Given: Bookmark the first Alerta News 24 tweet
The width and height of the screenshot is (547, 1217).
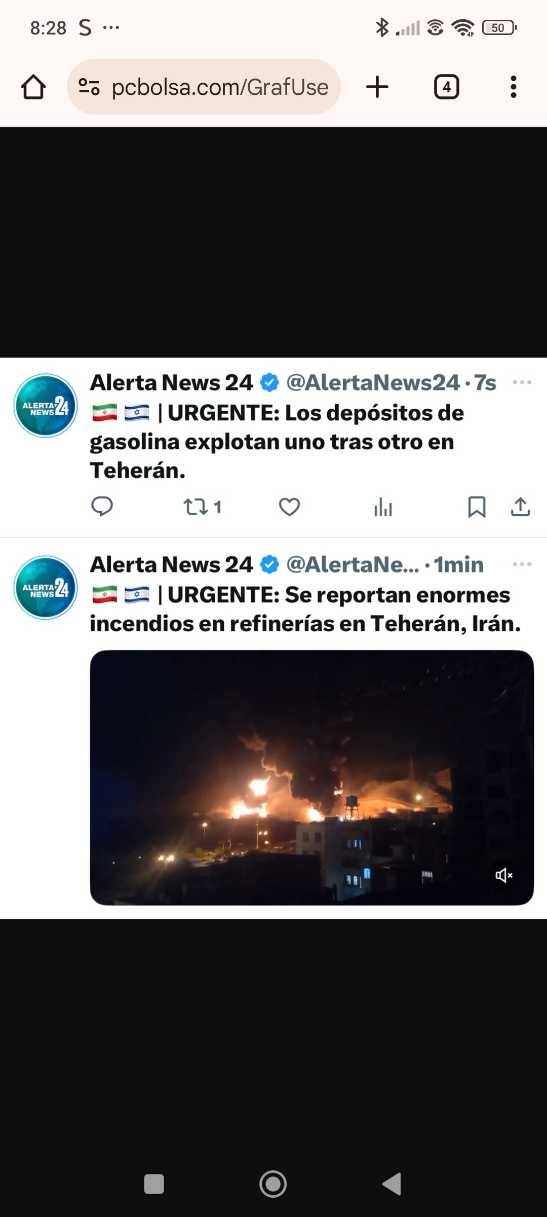Looking at the screenshot, I should (x=477, y=507).
